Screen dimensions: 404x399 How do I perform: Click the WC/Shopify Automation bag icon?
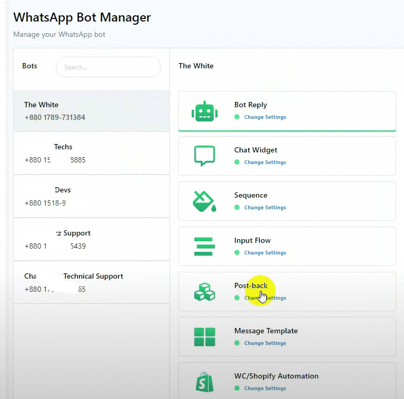pos(204,382)
